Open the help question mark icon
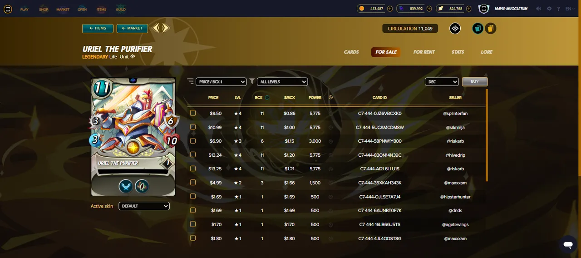 point(558,9)
